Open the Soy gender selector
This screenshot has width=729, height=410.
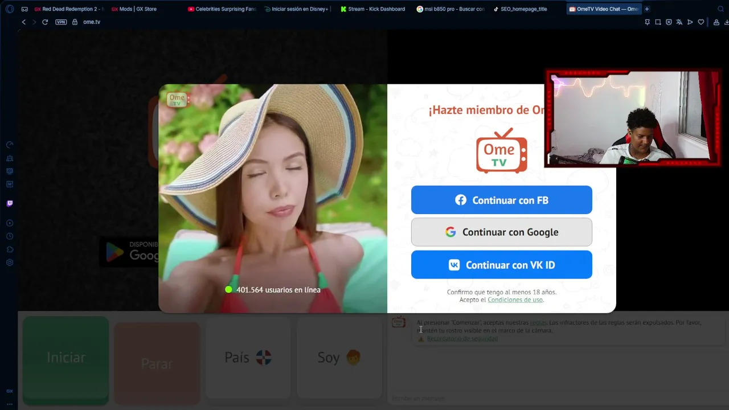(x=339, y=358)
